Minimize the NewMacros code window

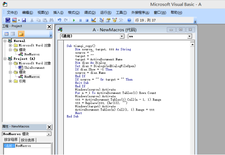pyautogui.click(x=171, y=30)
